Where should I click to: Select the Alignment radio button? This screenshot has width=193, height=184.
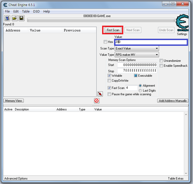click(140, 85)
